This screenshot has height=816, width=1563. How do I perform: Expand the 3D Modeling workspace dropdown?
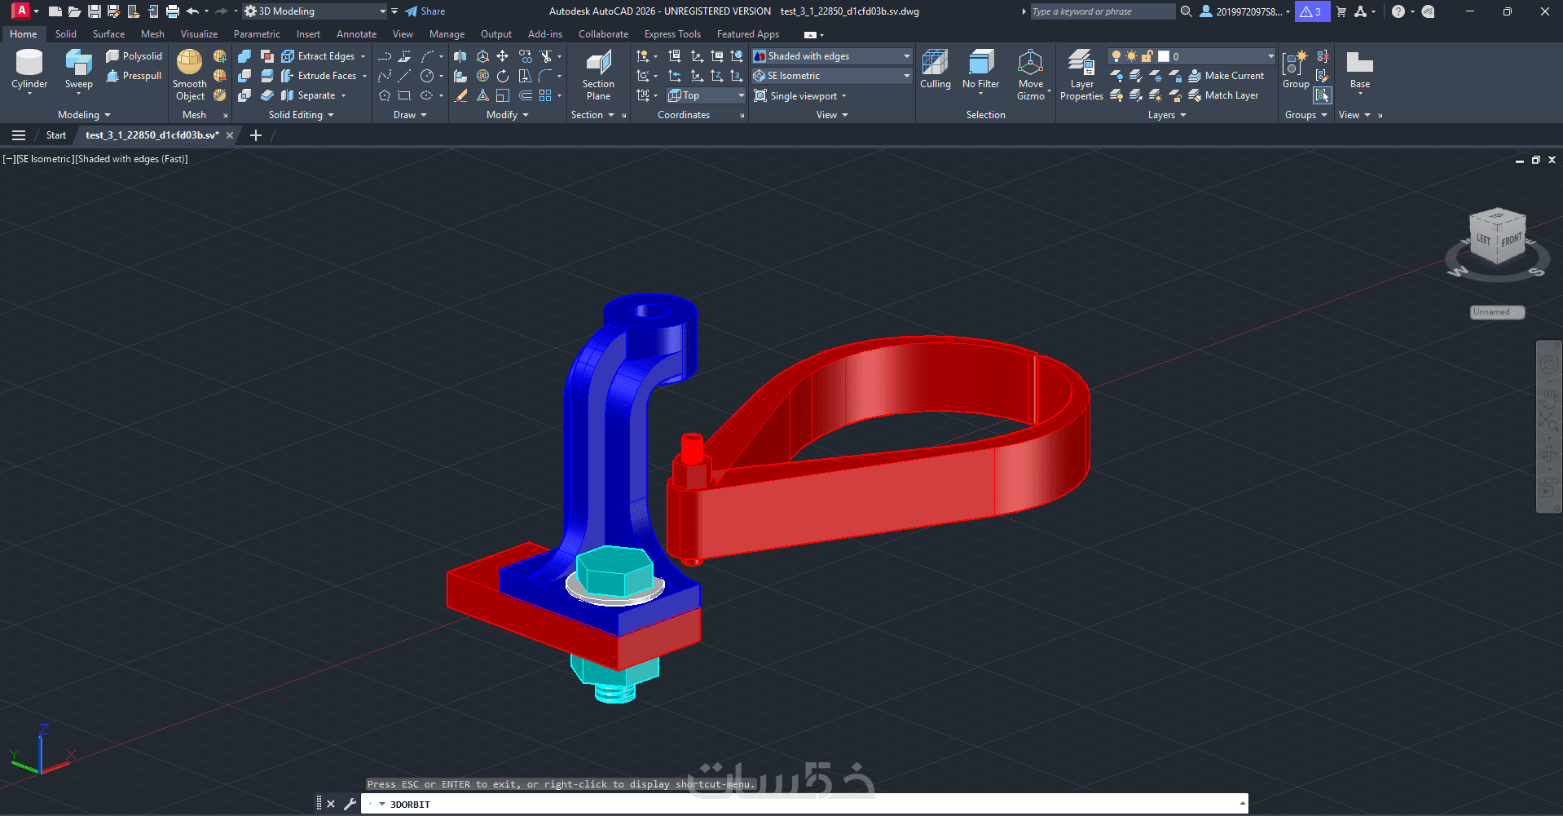[382, 11]
